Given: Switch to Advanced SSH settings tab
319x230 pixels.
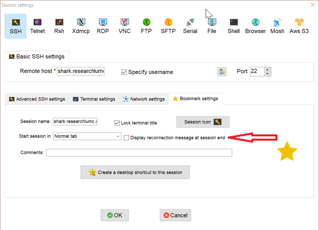Looking at the screenshot, I should [x=37, y=99].
